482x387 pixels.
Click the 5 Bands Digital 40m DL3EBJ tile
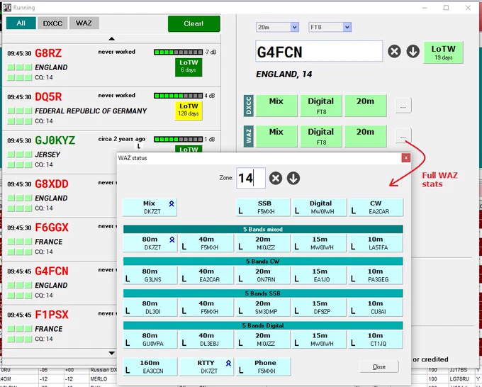(206, 340)
